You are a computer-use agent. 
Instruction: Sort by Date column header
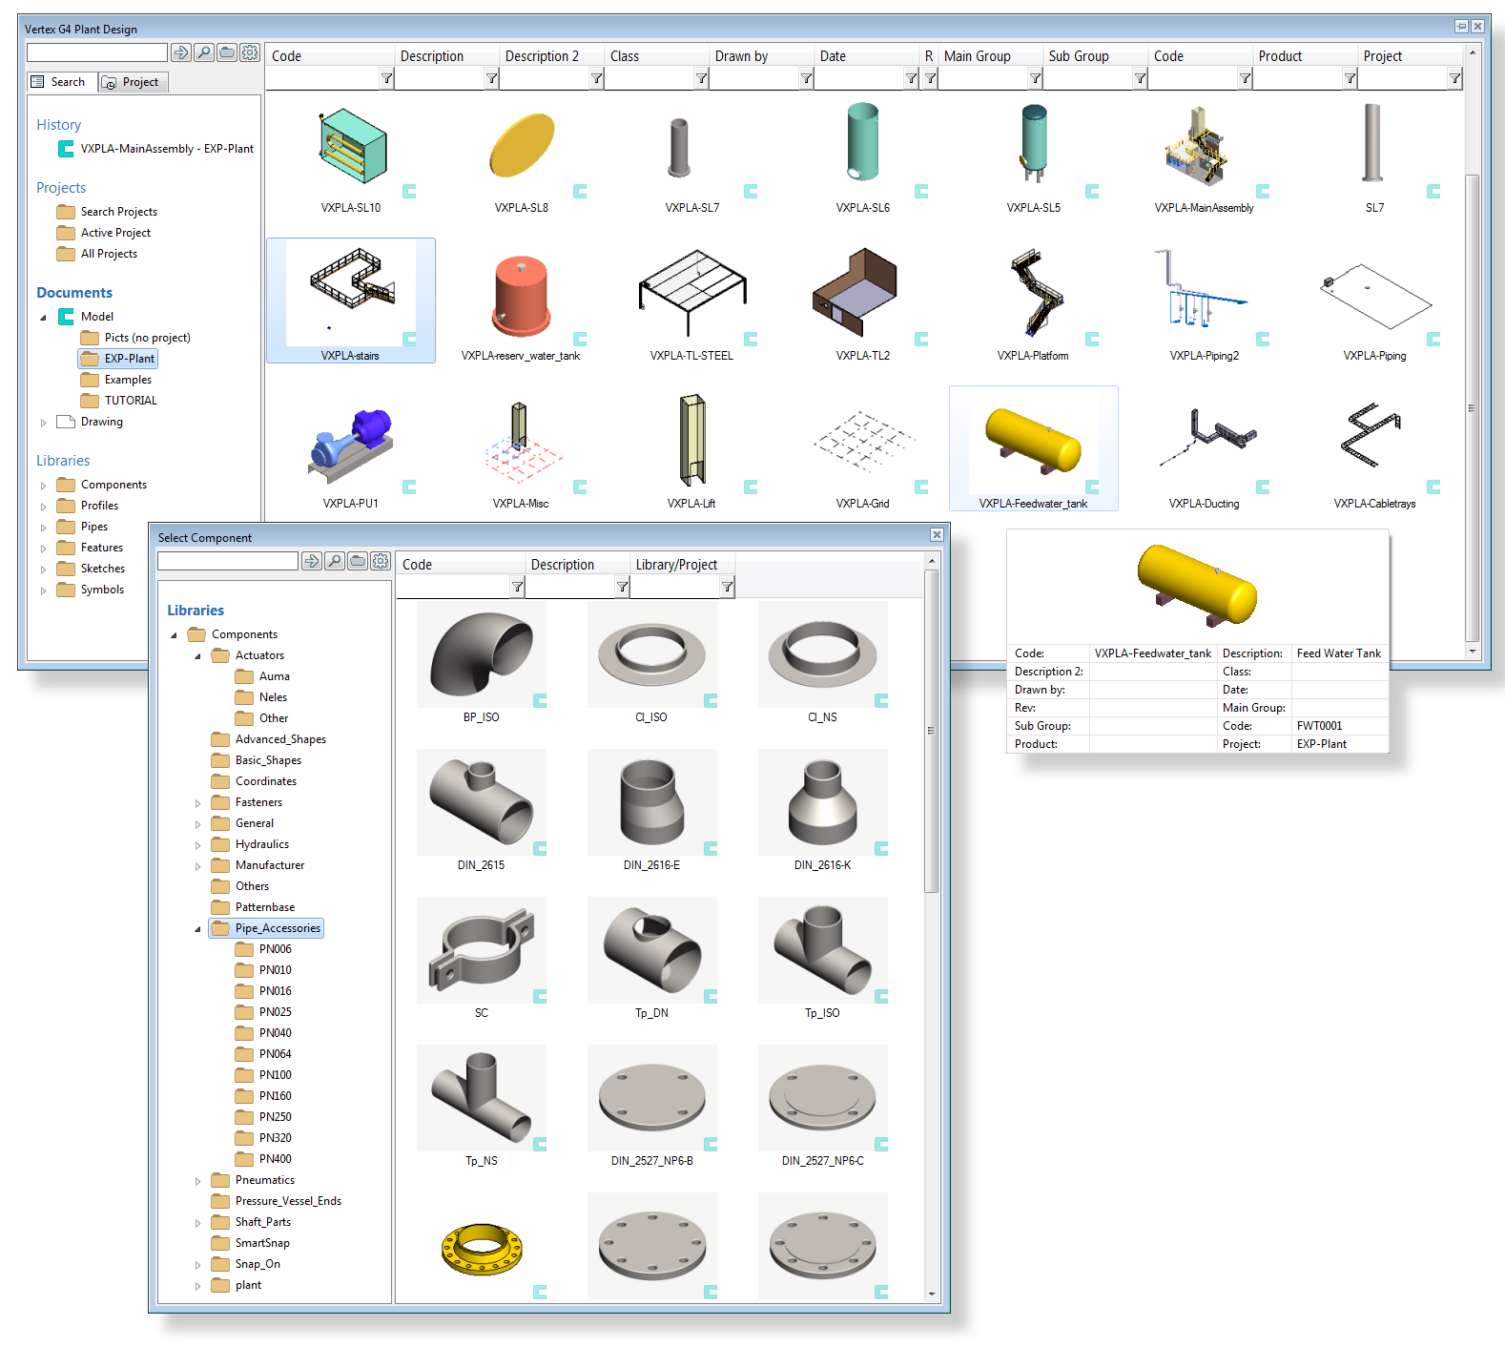tap(866, 56)
